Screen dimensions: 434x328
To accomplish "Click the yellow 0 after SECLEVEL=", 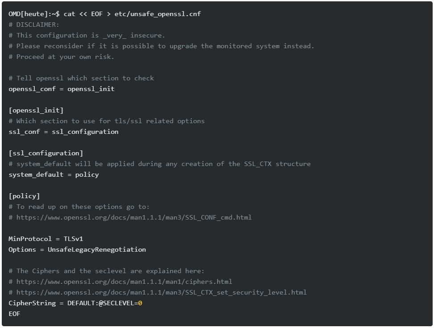I will 140,303.
